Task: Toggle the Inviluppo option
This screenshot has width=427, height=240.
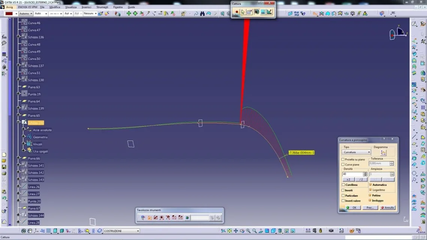Action: tap(370, 201)
